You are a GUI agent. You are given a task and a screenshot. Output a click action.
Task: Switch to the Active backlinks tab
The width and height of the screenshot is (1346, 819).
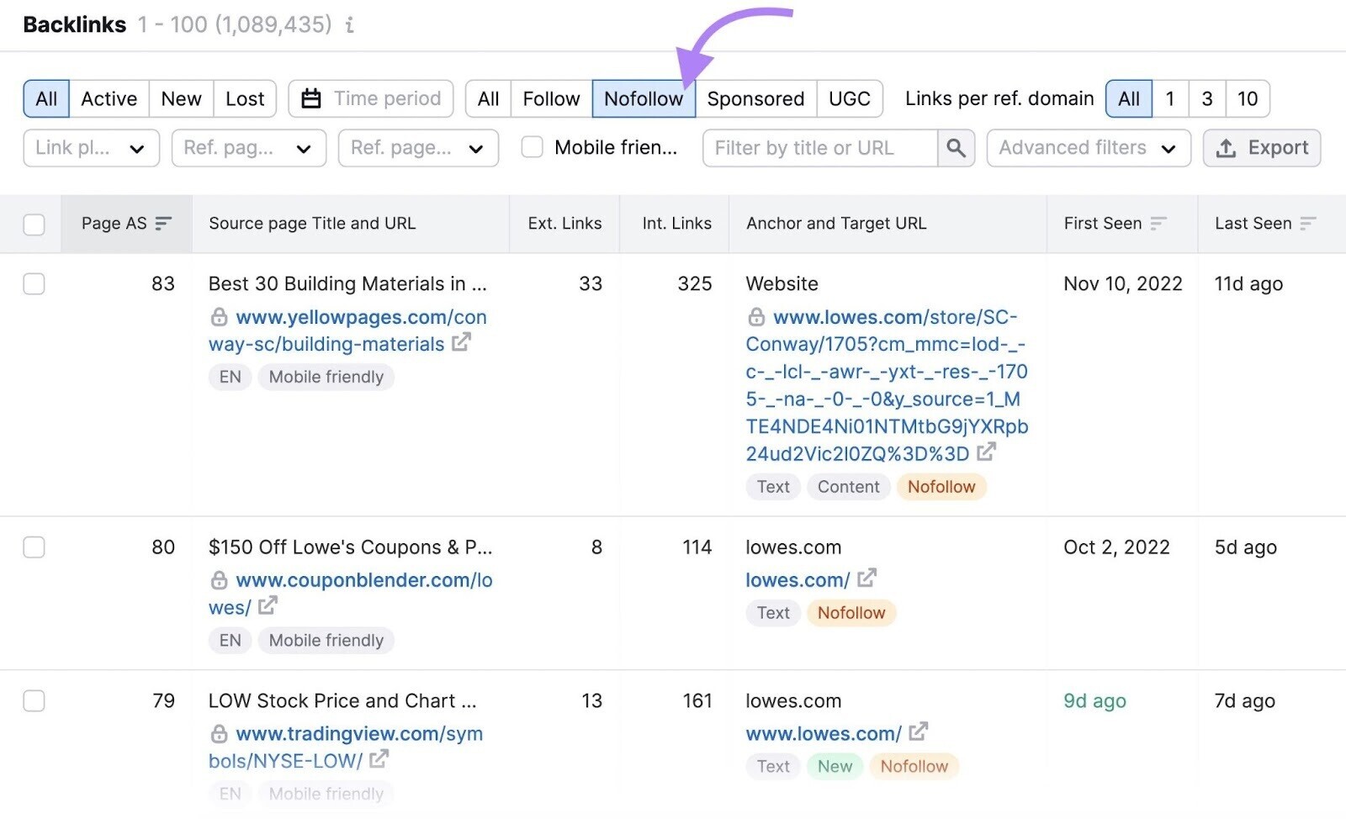109,98
